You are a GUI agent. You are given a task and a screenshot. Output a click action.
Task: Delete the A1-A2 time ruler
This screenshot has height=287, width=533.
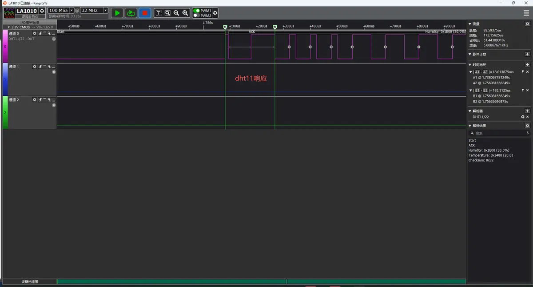528,72
